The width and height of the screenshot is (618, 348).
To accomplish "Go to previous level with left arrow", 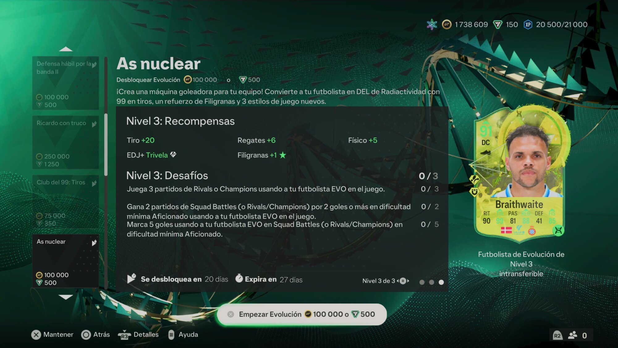I will click(x=398, y=281).
